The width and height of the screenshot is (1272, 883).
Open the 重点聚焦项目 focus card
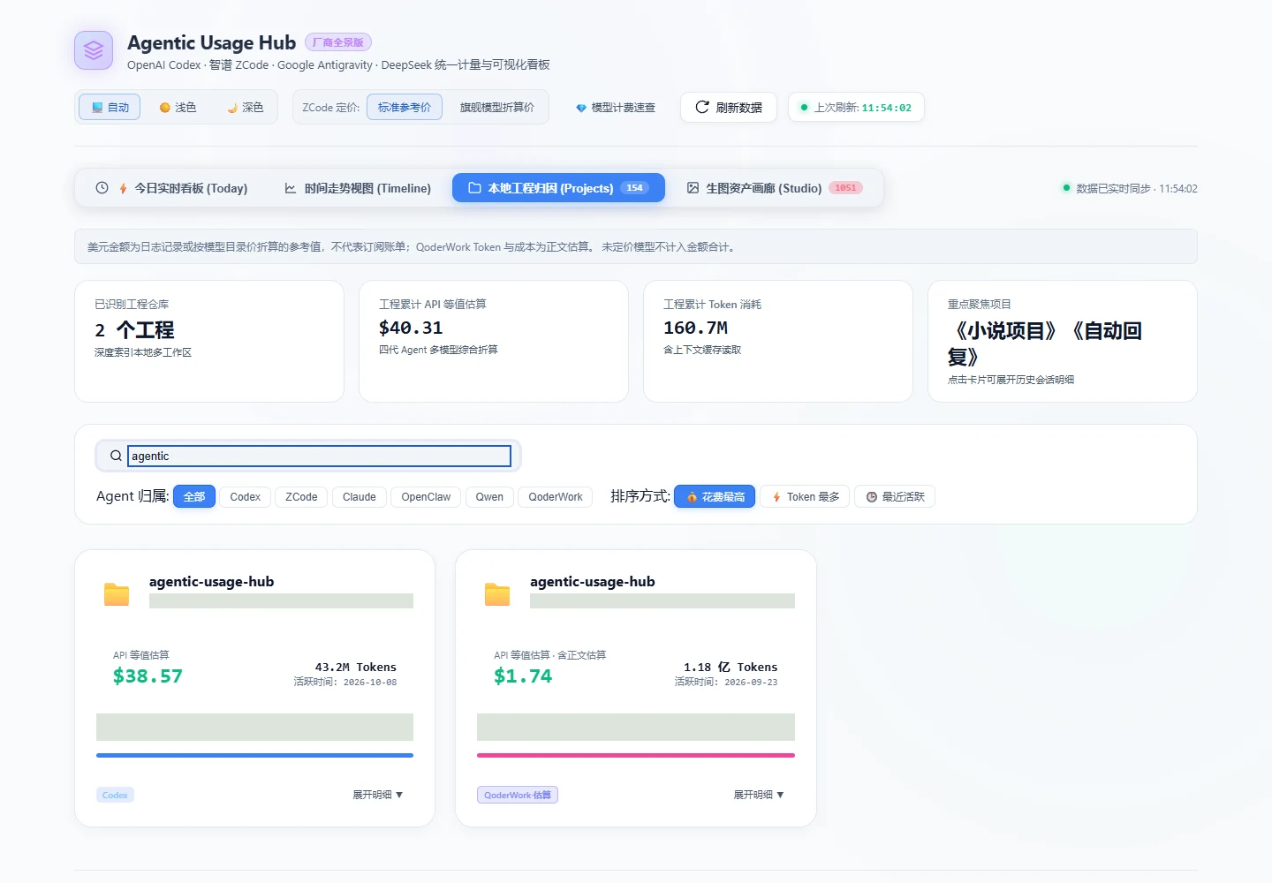point(1063,342)
